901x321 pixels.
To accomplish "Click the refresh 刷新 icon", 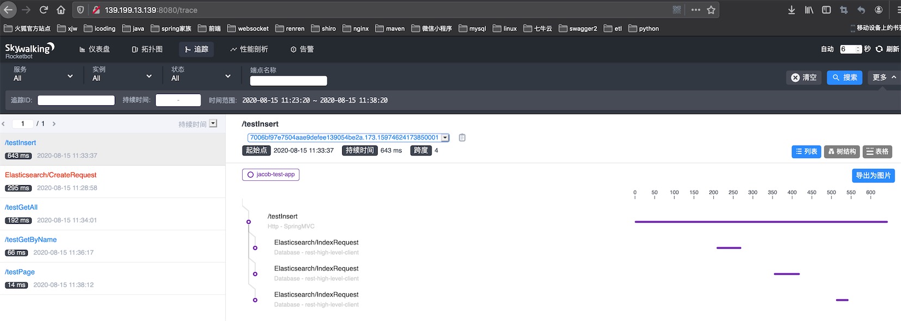I will (x=879, y=49).
